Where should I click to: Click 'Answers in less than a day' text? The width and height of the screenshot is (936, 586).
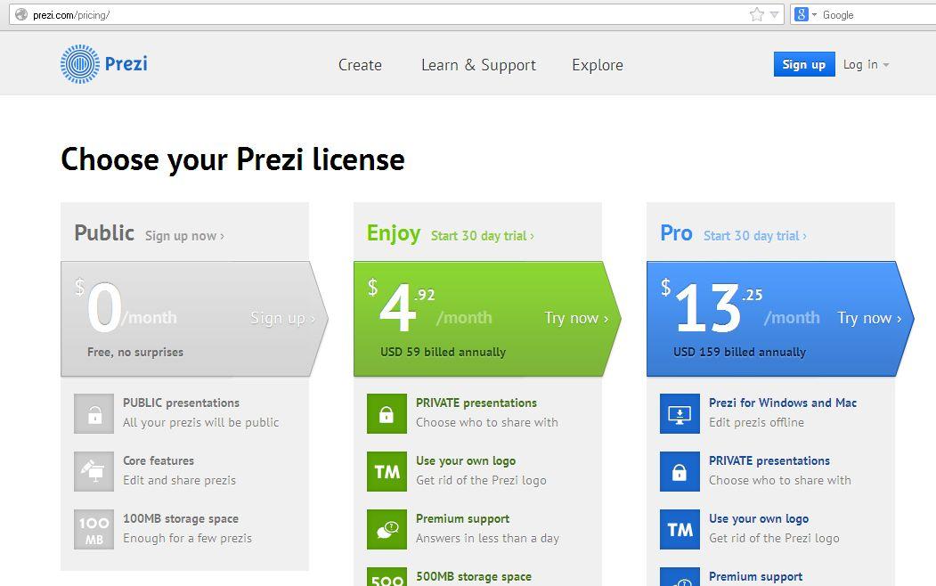click(x=487, y=538)
